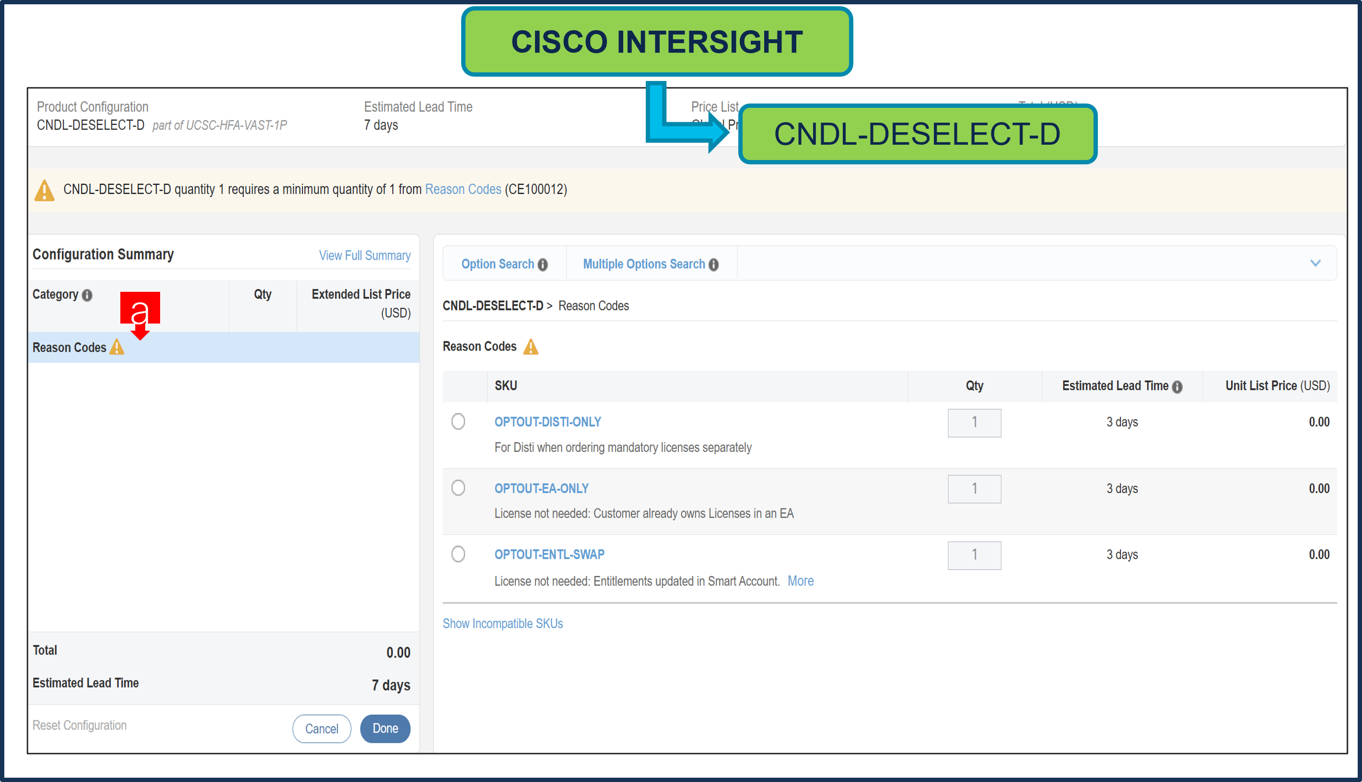Screen dimensions: 1362x782
Task: Switch to the Option Search tab
Action: (x=498, y=264)
